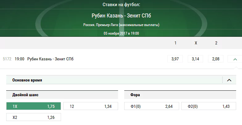
Task: Click the column header X
Action: coord(196,43)
